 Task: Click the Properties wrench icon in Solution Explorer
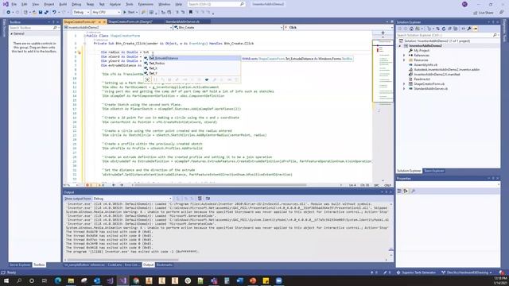coord(469,29)
